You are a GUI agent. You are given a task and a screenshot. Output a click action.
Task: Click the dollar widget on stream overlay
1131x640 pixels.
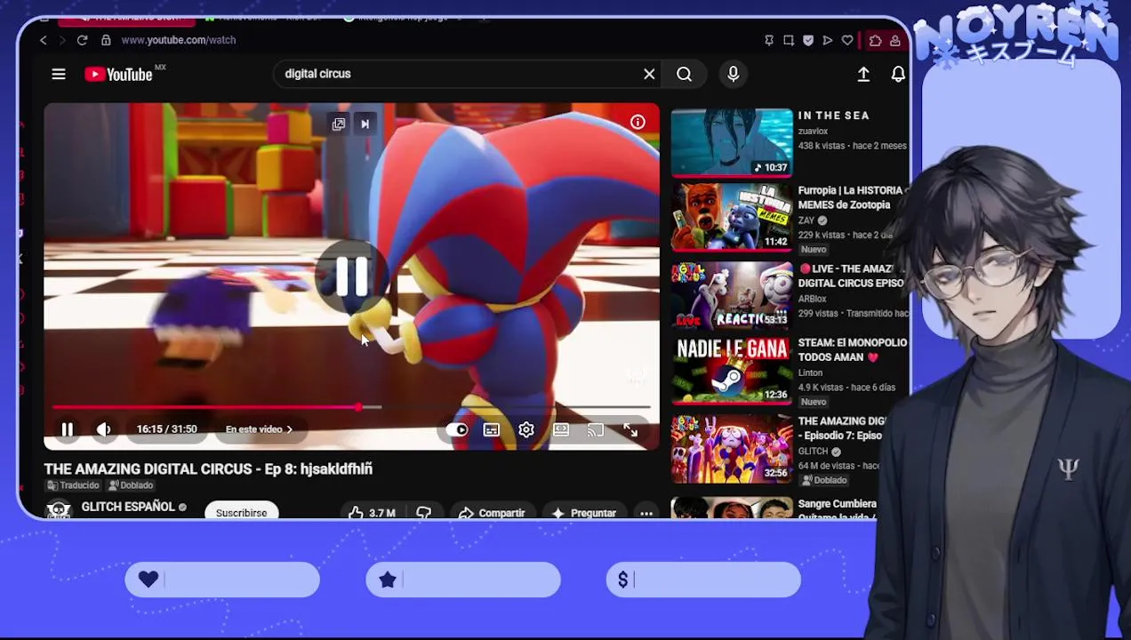tap(703, 580)
